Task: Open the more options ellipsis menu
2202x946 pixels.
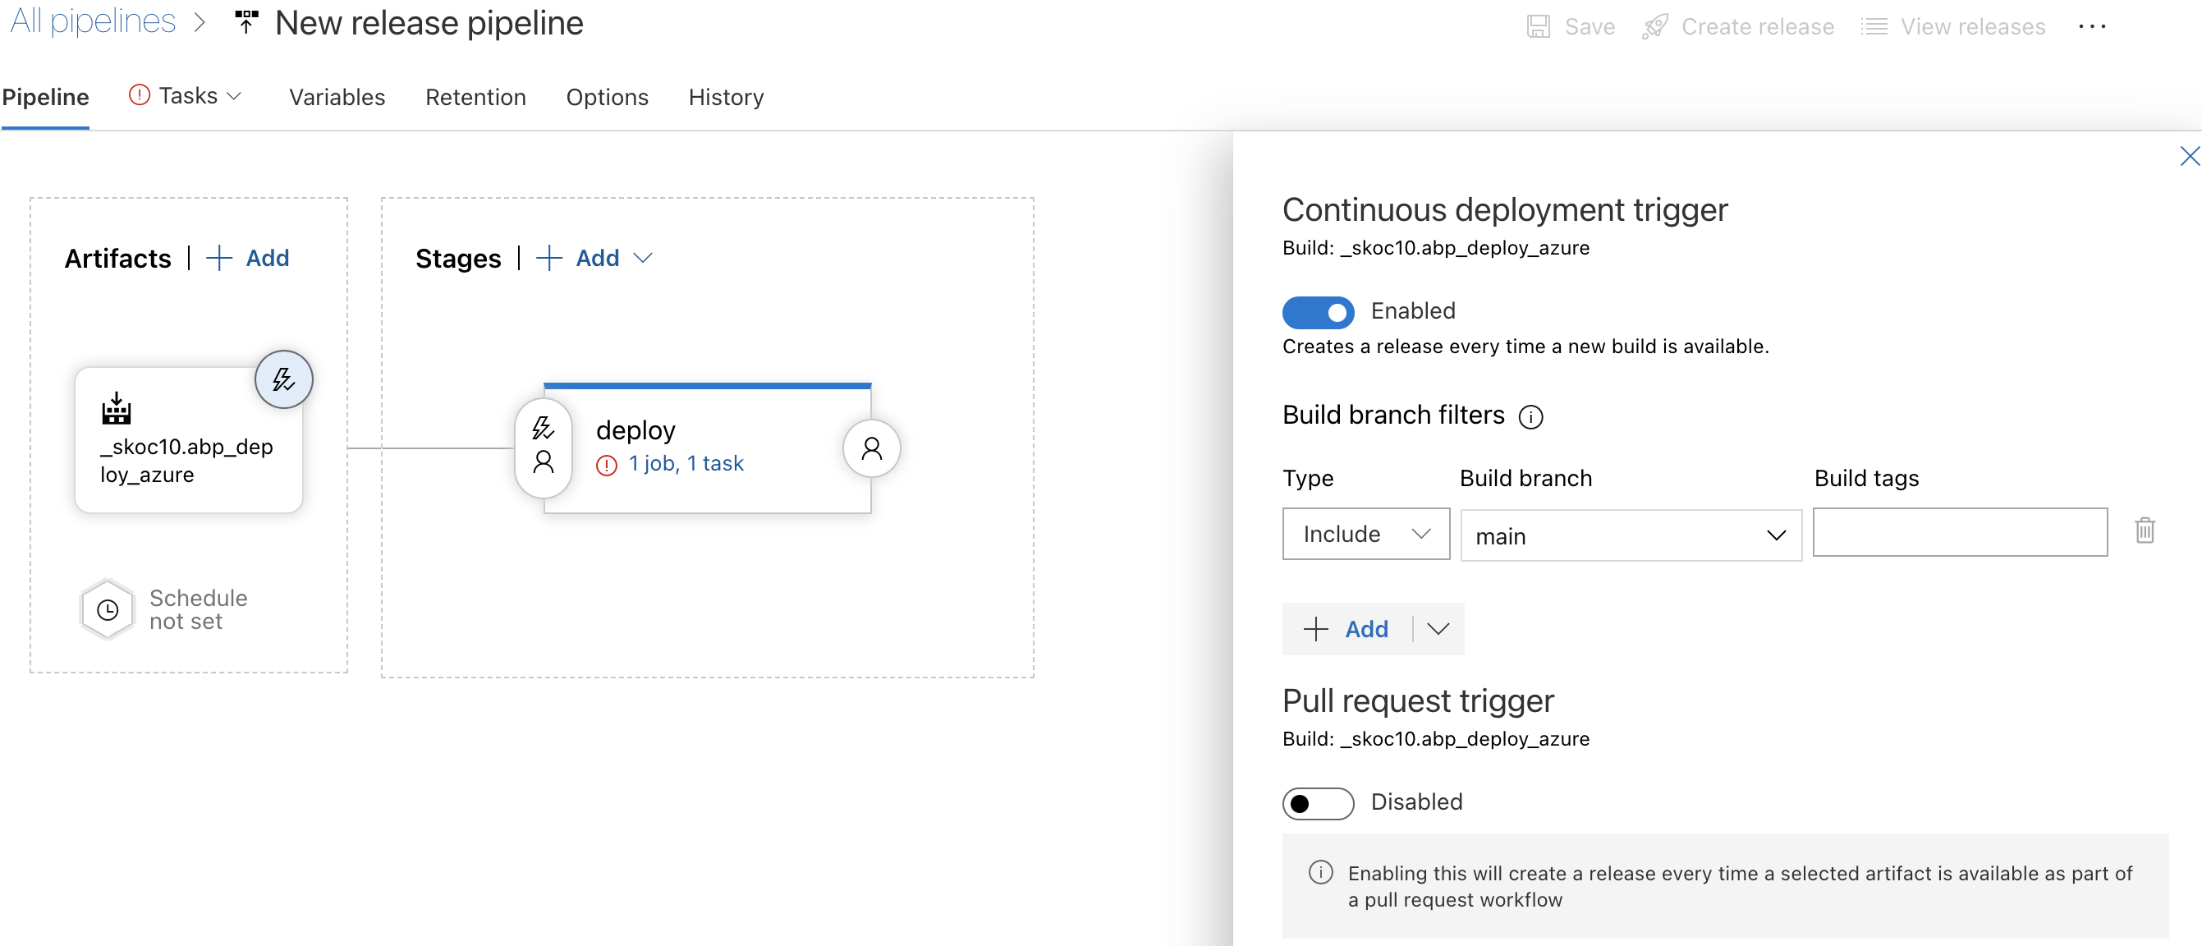Action: (x=2092, y=26)
